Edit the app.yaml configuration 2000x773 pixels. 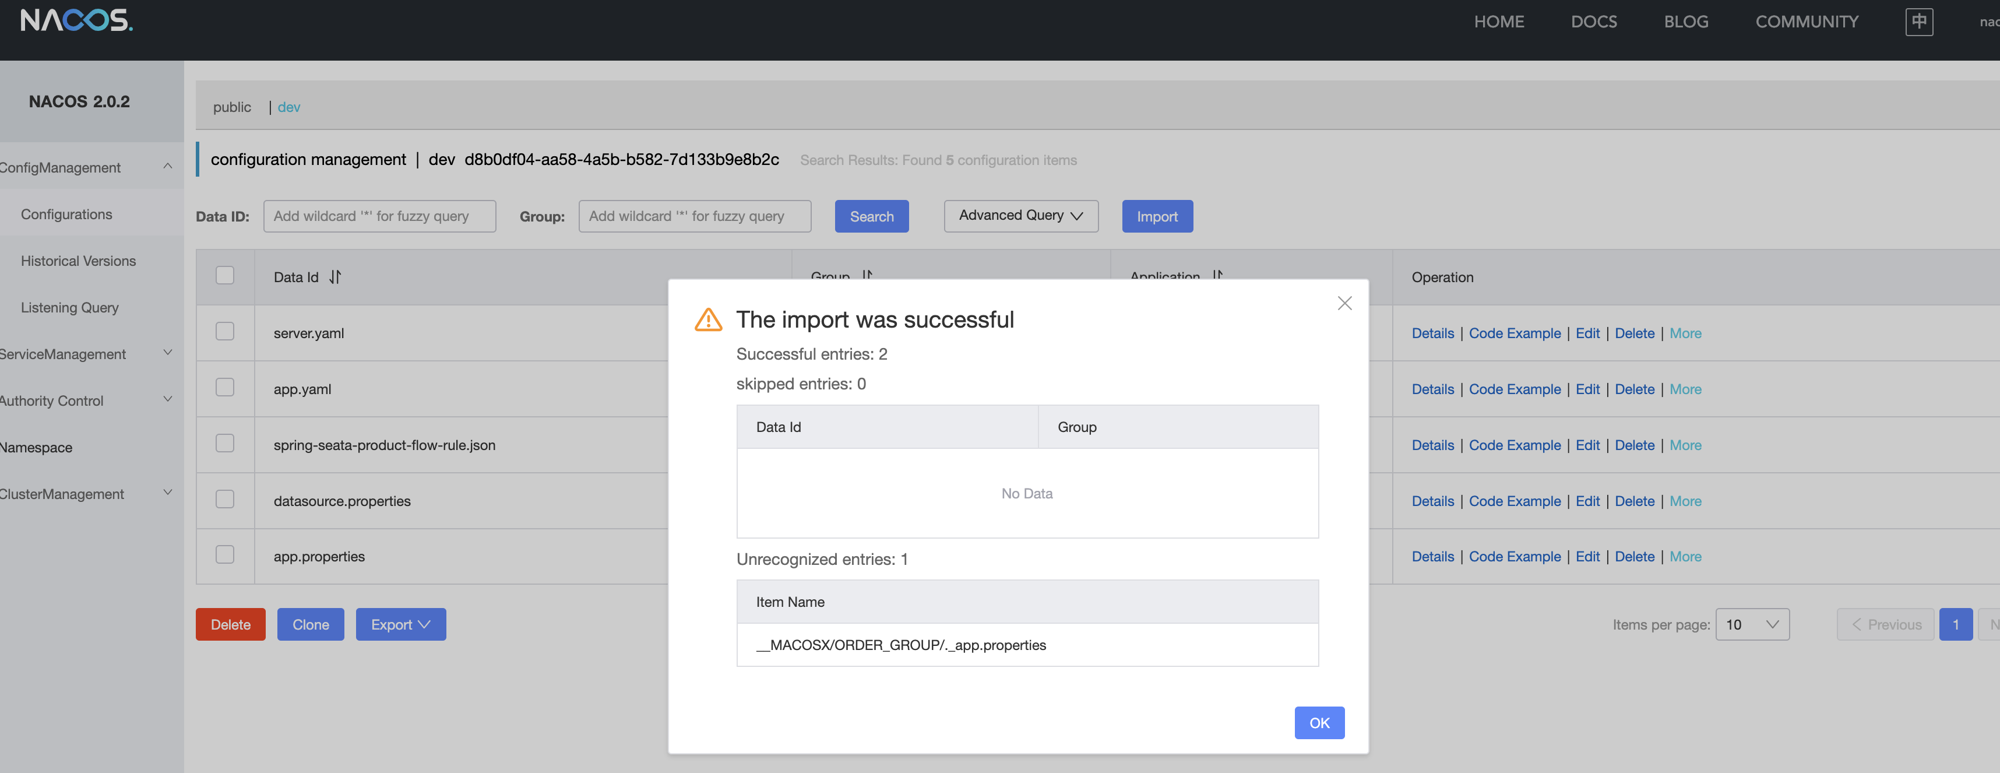[1588, 389]
